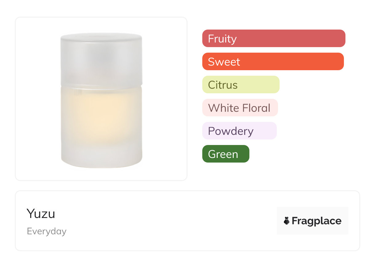Click the word Sweet in the orange bar

point(224,62)
